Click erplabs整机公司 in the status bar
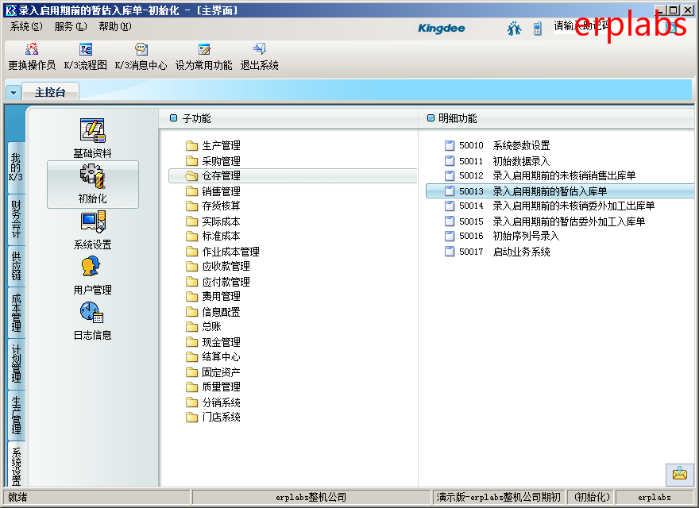 (311, 497)
